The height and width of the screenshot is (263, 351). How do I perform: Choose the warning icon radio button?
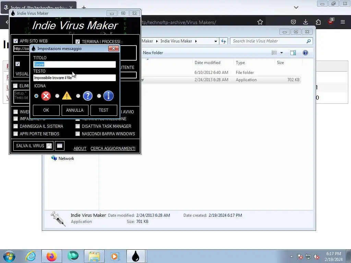point(57,96)
